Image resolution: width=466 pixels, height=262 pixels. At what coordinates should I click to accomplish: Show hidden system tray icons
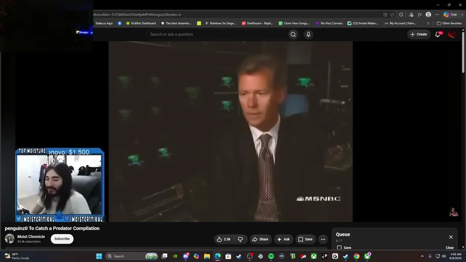[422, 256]
